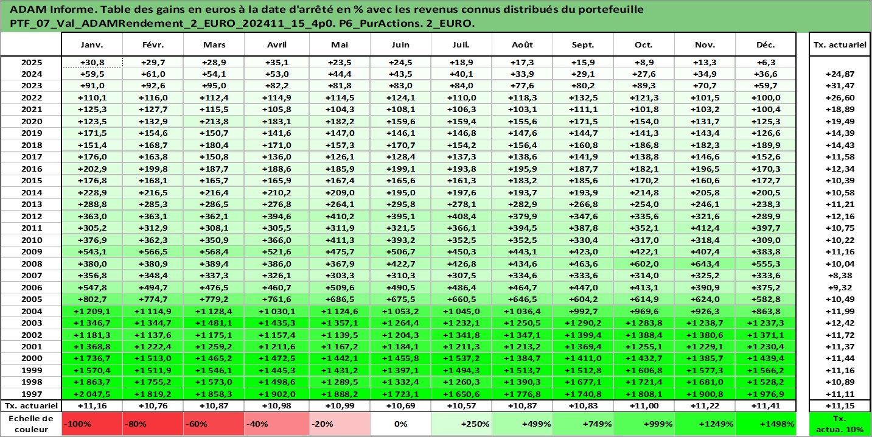872x437 pixels.
Task: Click the 2024 actuarial rate +24,87
Action: (x=840, y=74)
